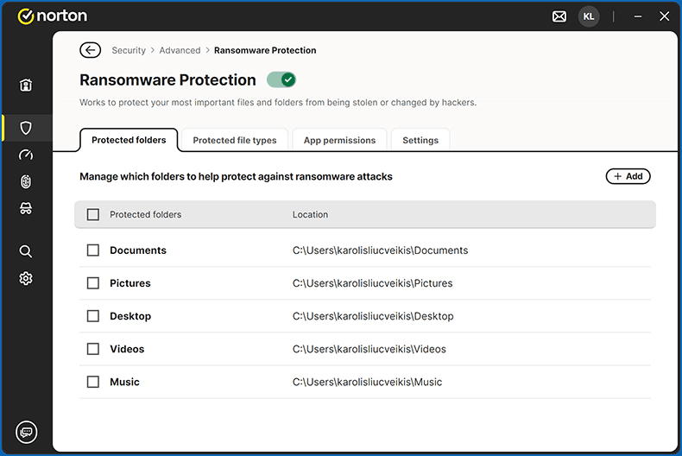Open the KL account avatar
Screen dimensions: 682x456
(589, 16)
